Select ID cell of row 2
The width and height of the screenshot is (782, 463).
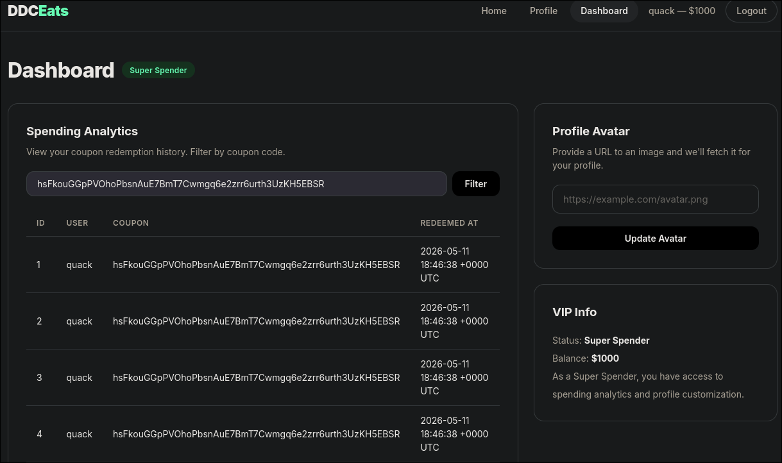(39, 321)
